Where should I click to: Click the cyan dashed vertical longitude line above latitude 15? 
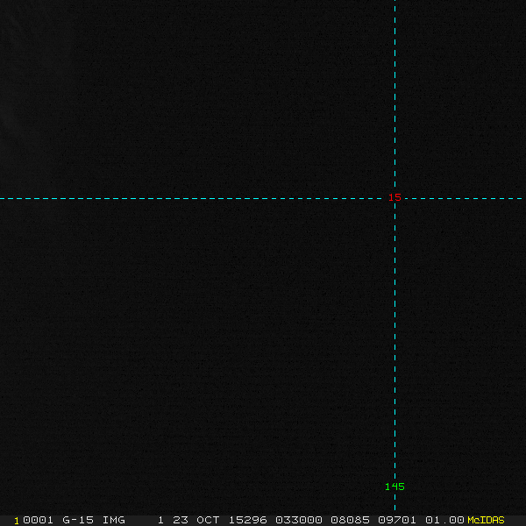pos(394,94)
